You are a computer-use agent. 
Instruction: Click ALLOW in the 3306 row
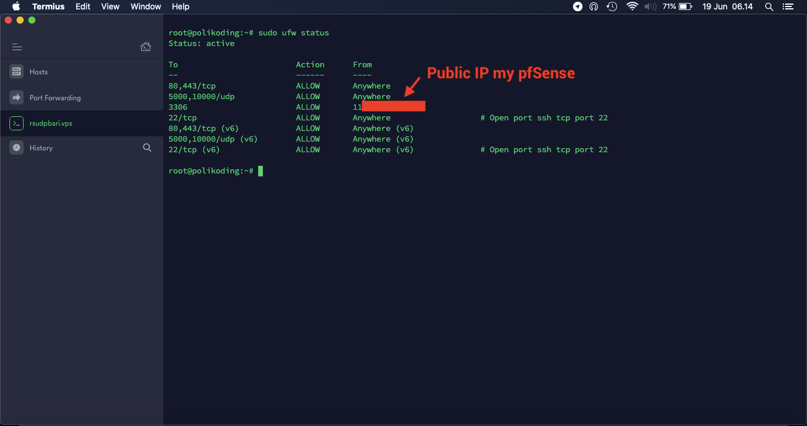pyautogui.click(x=308, y=107)
